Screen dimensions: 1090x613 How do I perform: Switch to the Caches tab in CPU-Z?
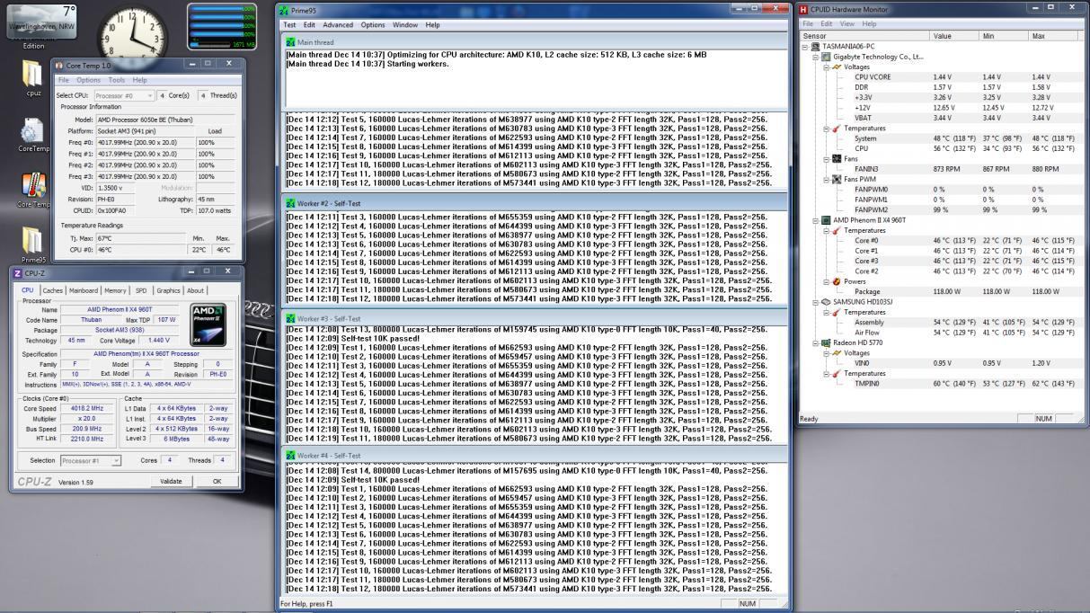point(53,290)
